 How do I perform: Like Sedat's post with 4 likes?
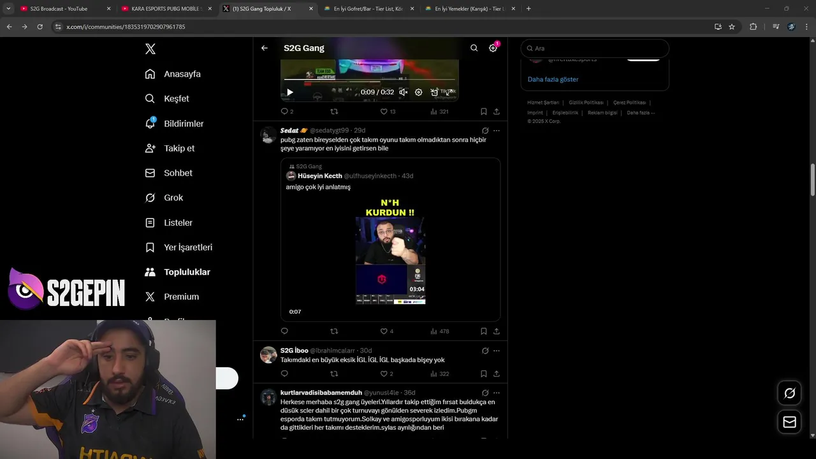(387, 331)
